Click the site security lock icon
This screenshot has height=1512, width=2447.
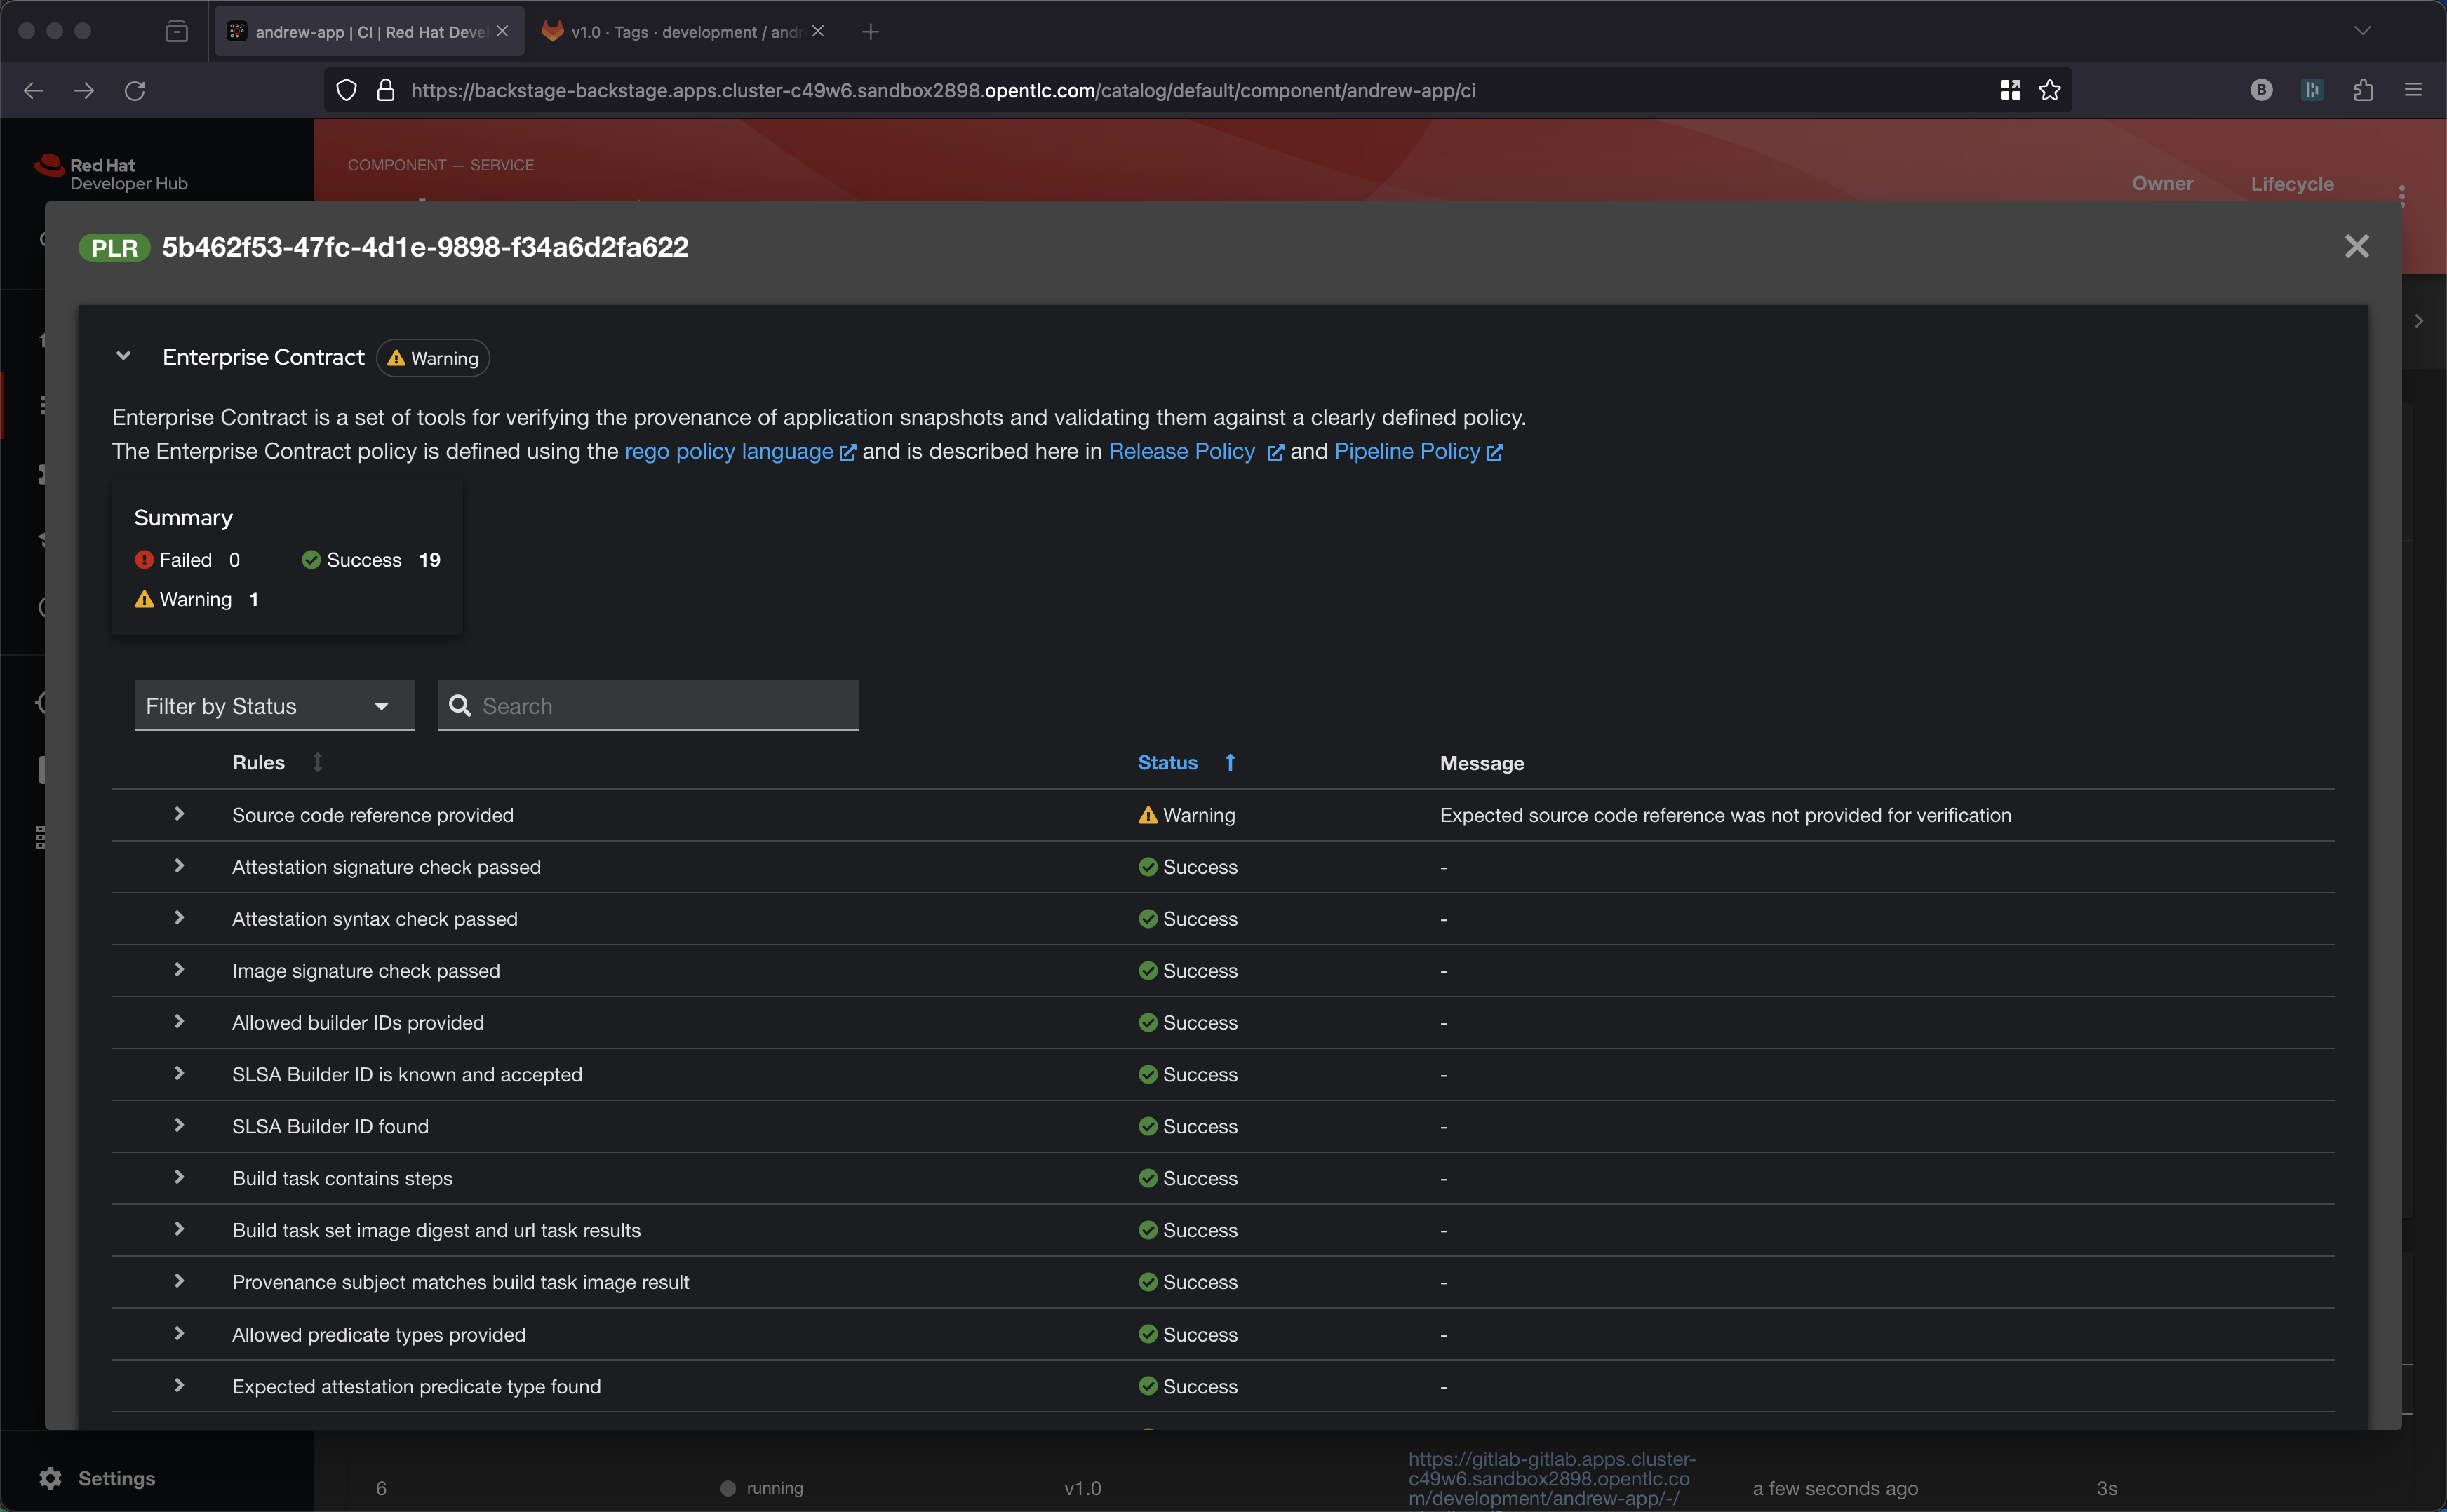385,90
